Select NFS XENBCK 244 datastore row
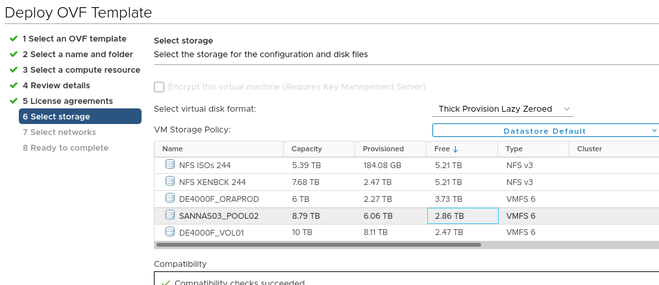659x285 pixels. click(406, 182)
